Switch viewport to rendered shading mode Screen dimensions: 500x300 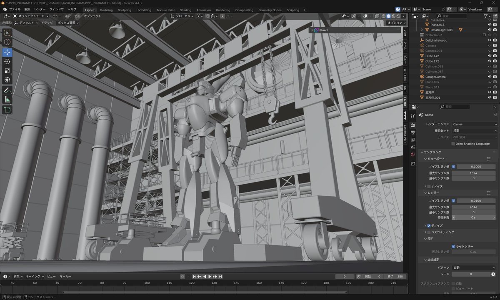point(398,16)
